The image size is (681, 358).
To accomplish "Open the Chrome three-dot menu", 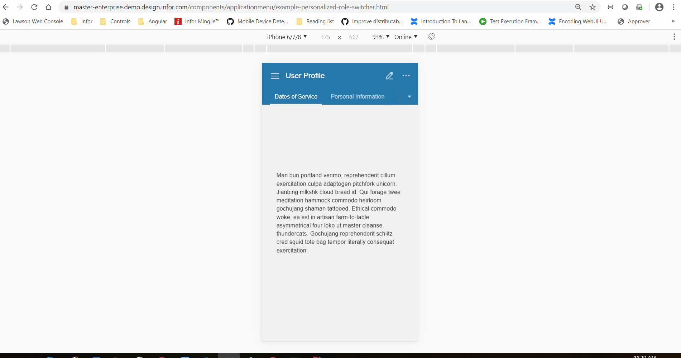I will click(x=673, y=7).
